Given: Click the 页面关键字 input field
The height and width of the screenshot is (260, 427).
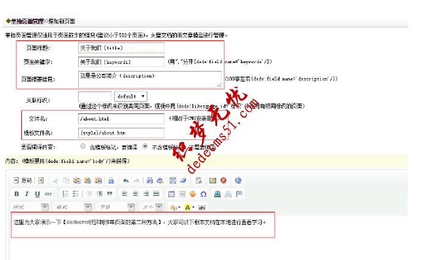Looking at the screenshot, I should click(121, 61).
